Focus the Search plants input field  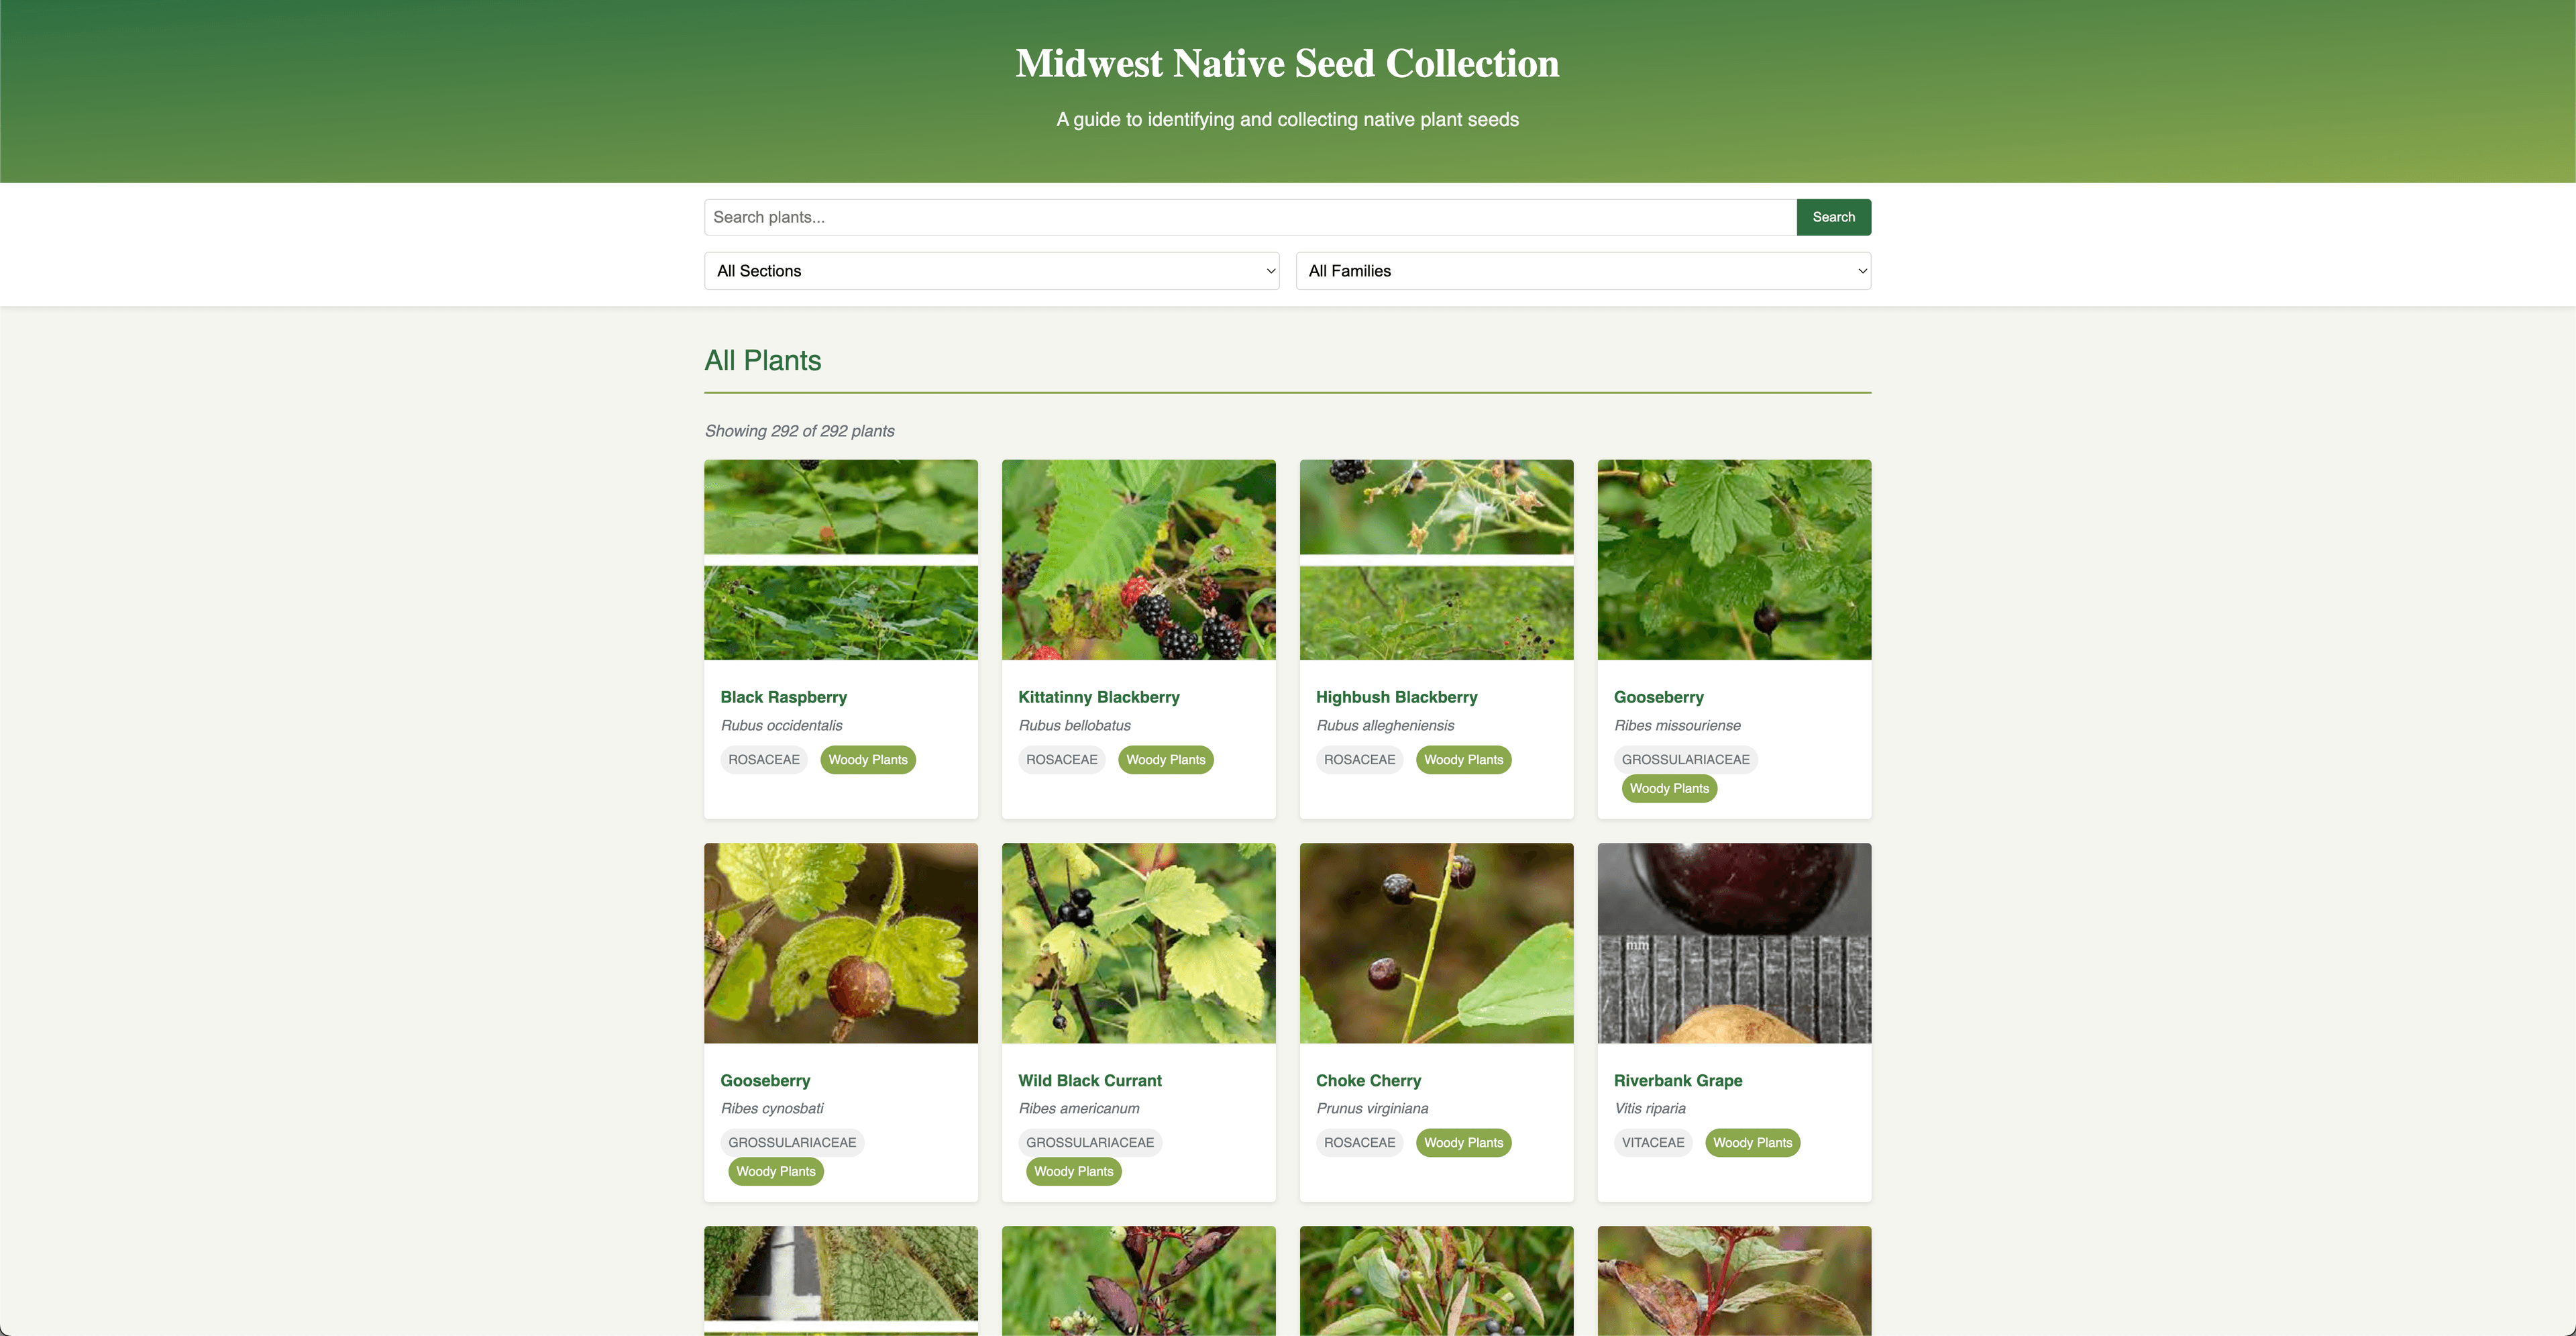1250,217
